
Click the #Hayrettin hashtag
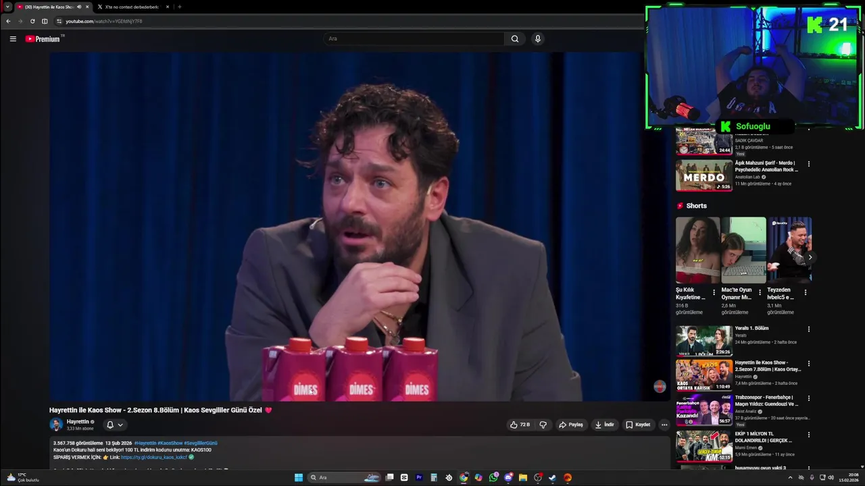click(x=145, y=443)
